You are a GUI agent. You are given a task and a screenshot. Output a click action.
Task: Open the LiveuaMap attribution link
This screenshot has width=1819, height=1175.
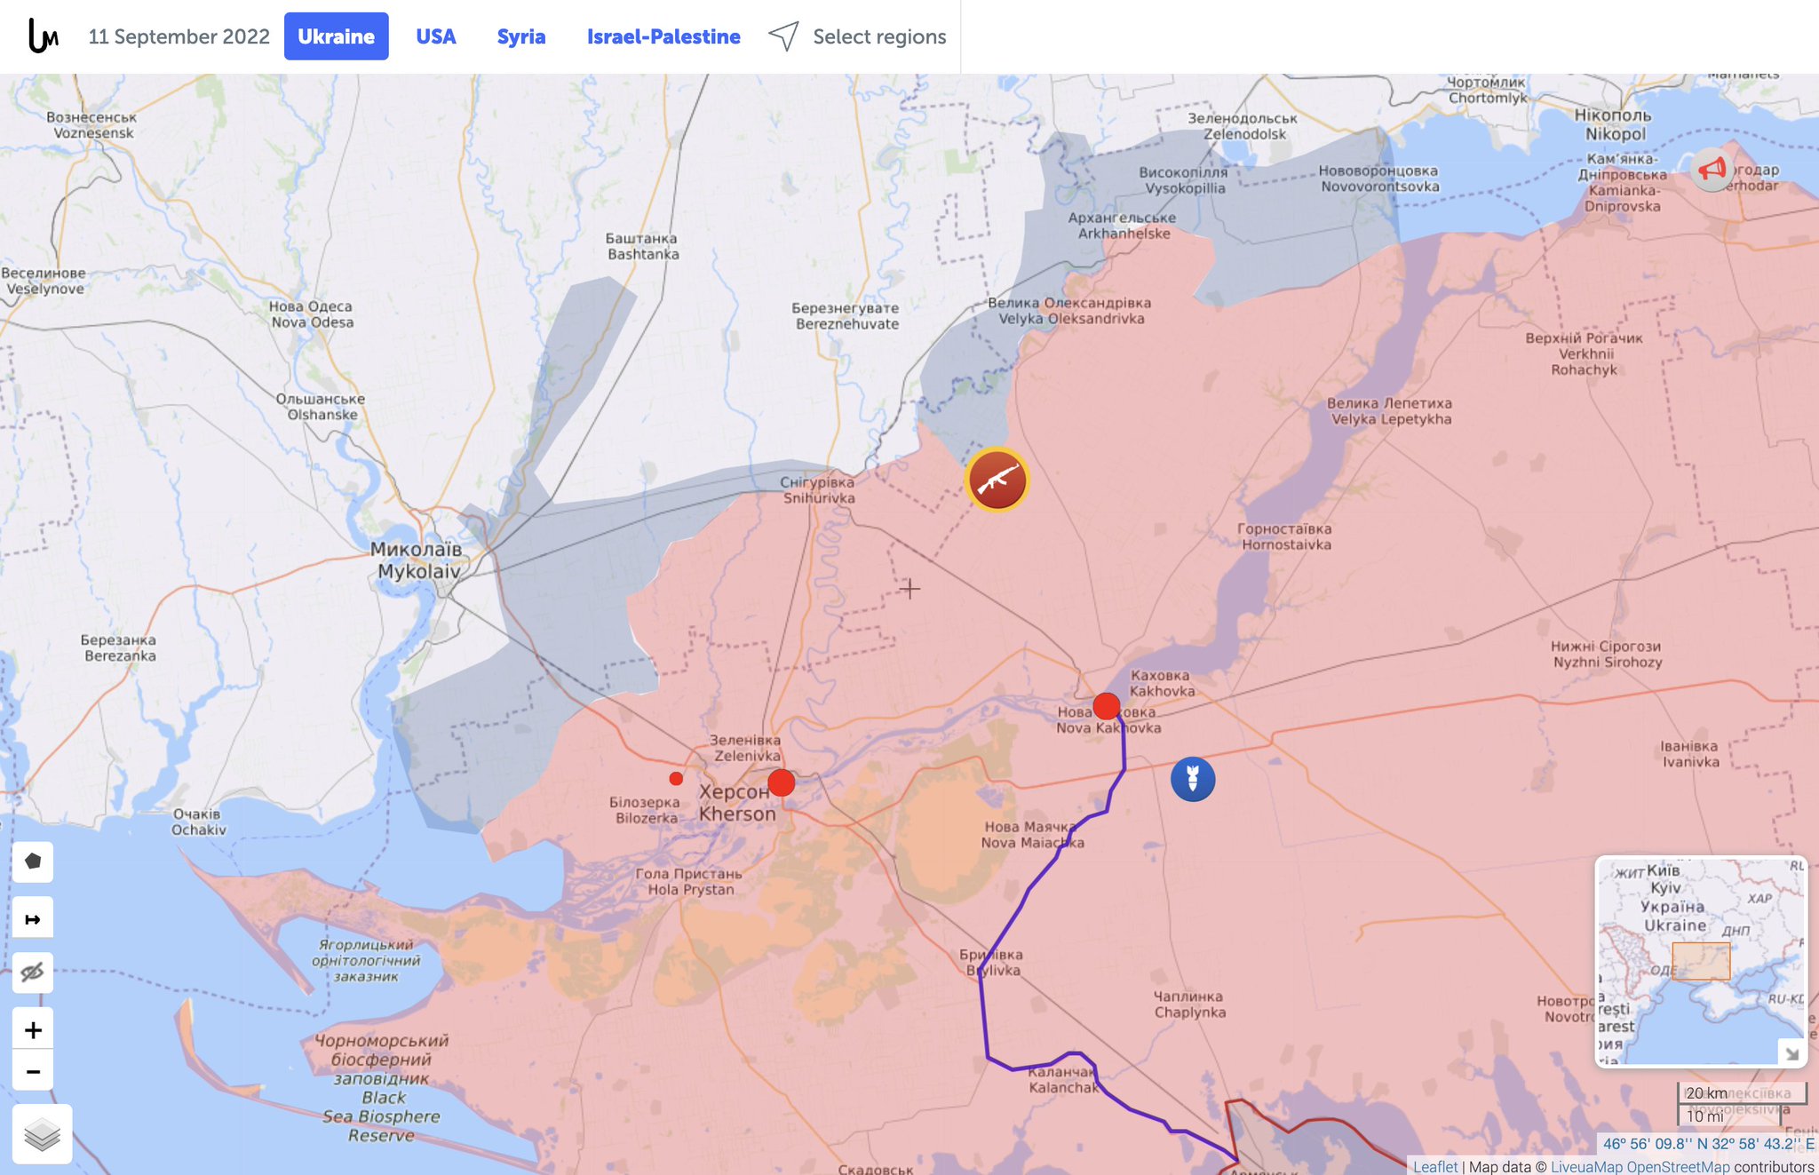(x=1586, y=1166)
